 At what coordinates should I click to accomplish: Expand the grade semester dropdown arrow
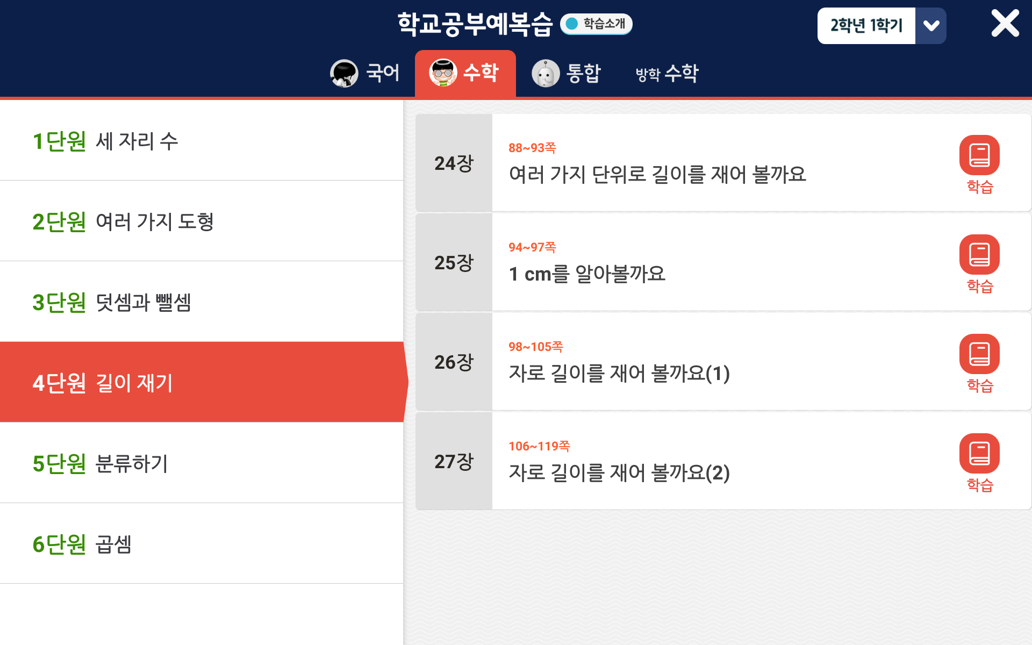(931, 26)
